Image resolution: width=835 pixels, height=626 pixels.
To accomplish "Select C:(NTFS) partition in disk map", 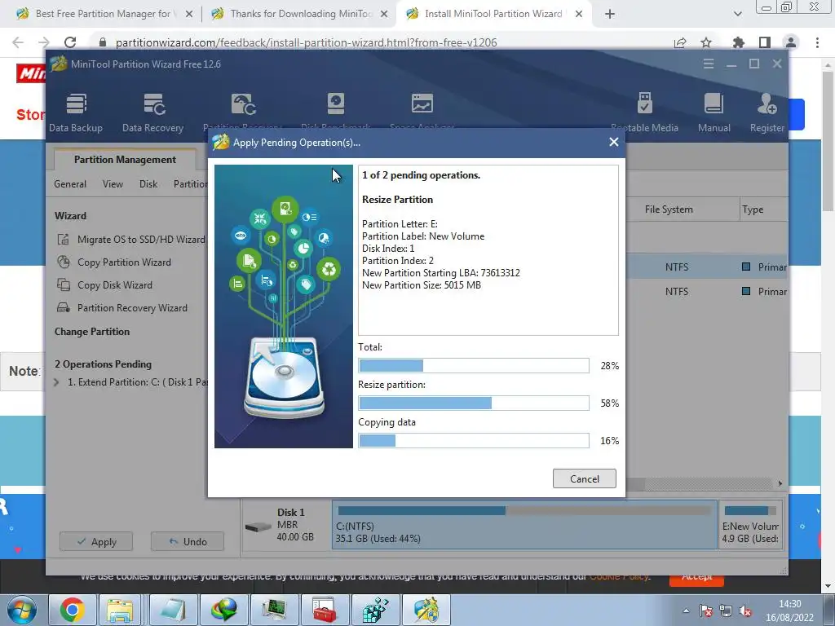I will [x=524, y=524].
